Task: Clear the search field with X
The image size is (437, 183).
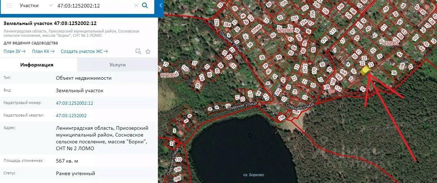Action: [136, 5]
